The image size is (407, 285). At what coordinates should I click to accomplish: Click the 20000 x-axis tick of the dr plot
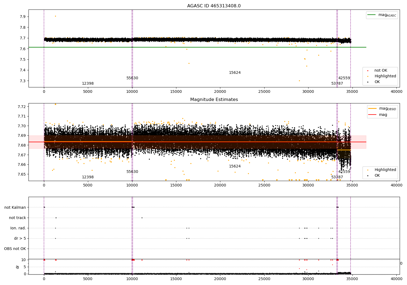(220, 279)
